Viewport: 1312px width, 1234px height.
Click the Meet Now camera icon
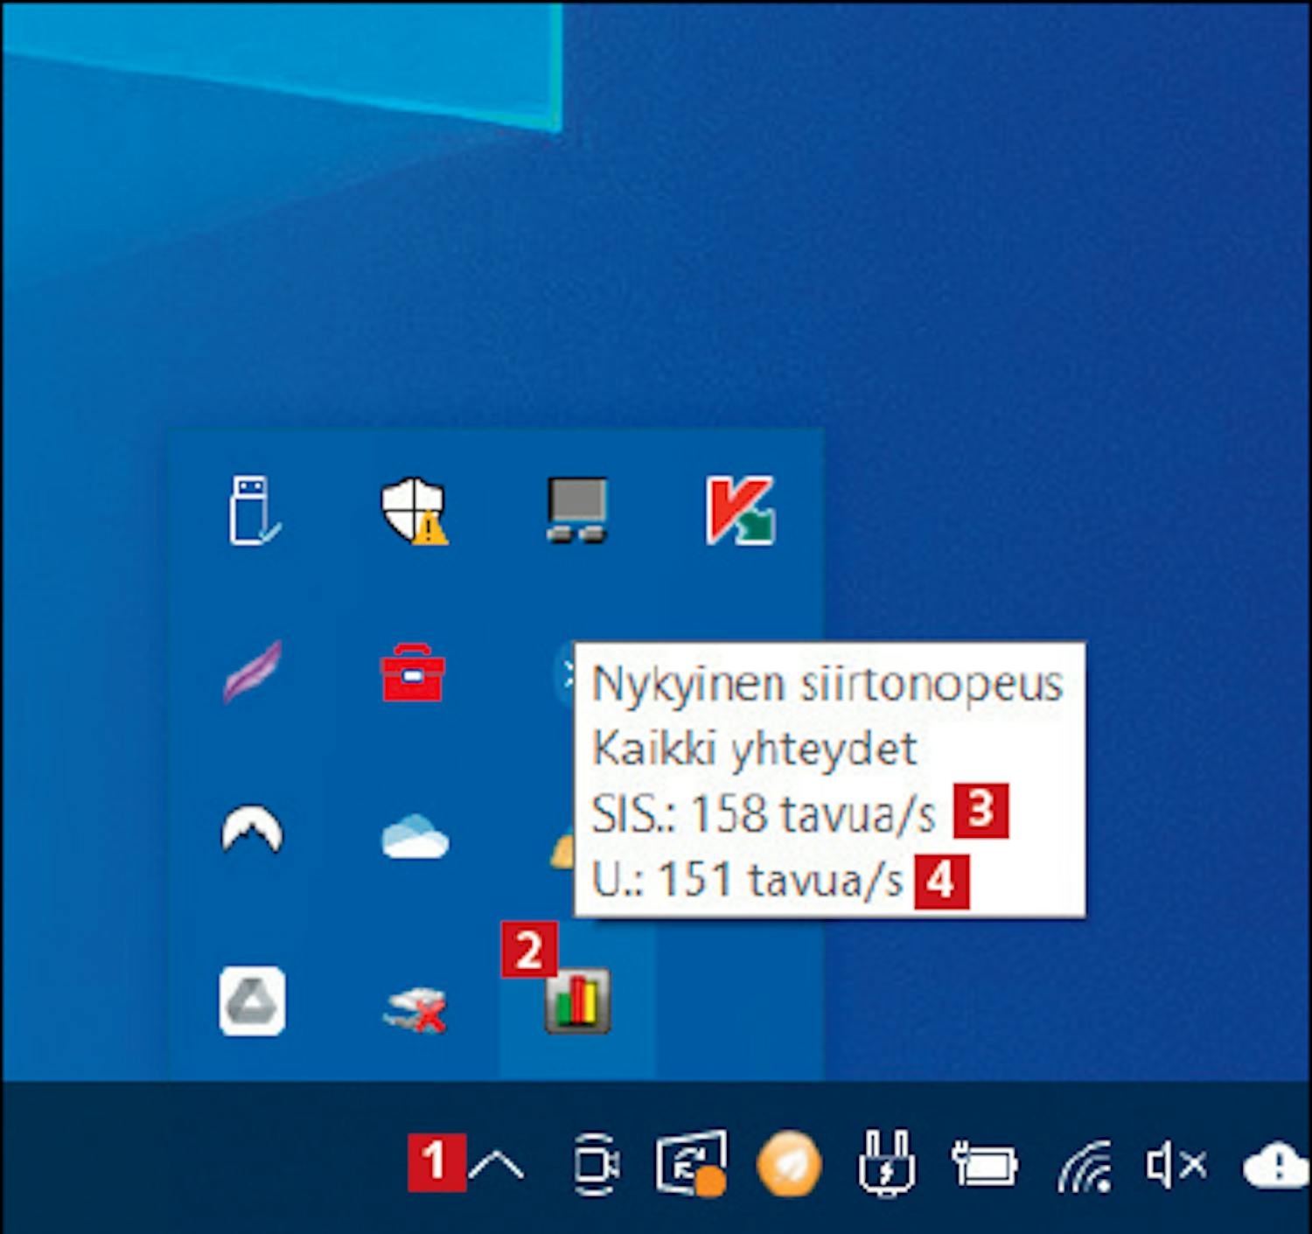pos(596,1164)
